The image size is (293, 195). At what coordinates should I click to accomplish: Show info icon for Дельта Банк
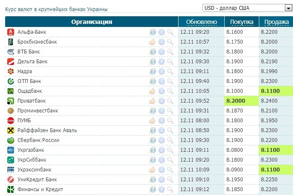(161, 62)
